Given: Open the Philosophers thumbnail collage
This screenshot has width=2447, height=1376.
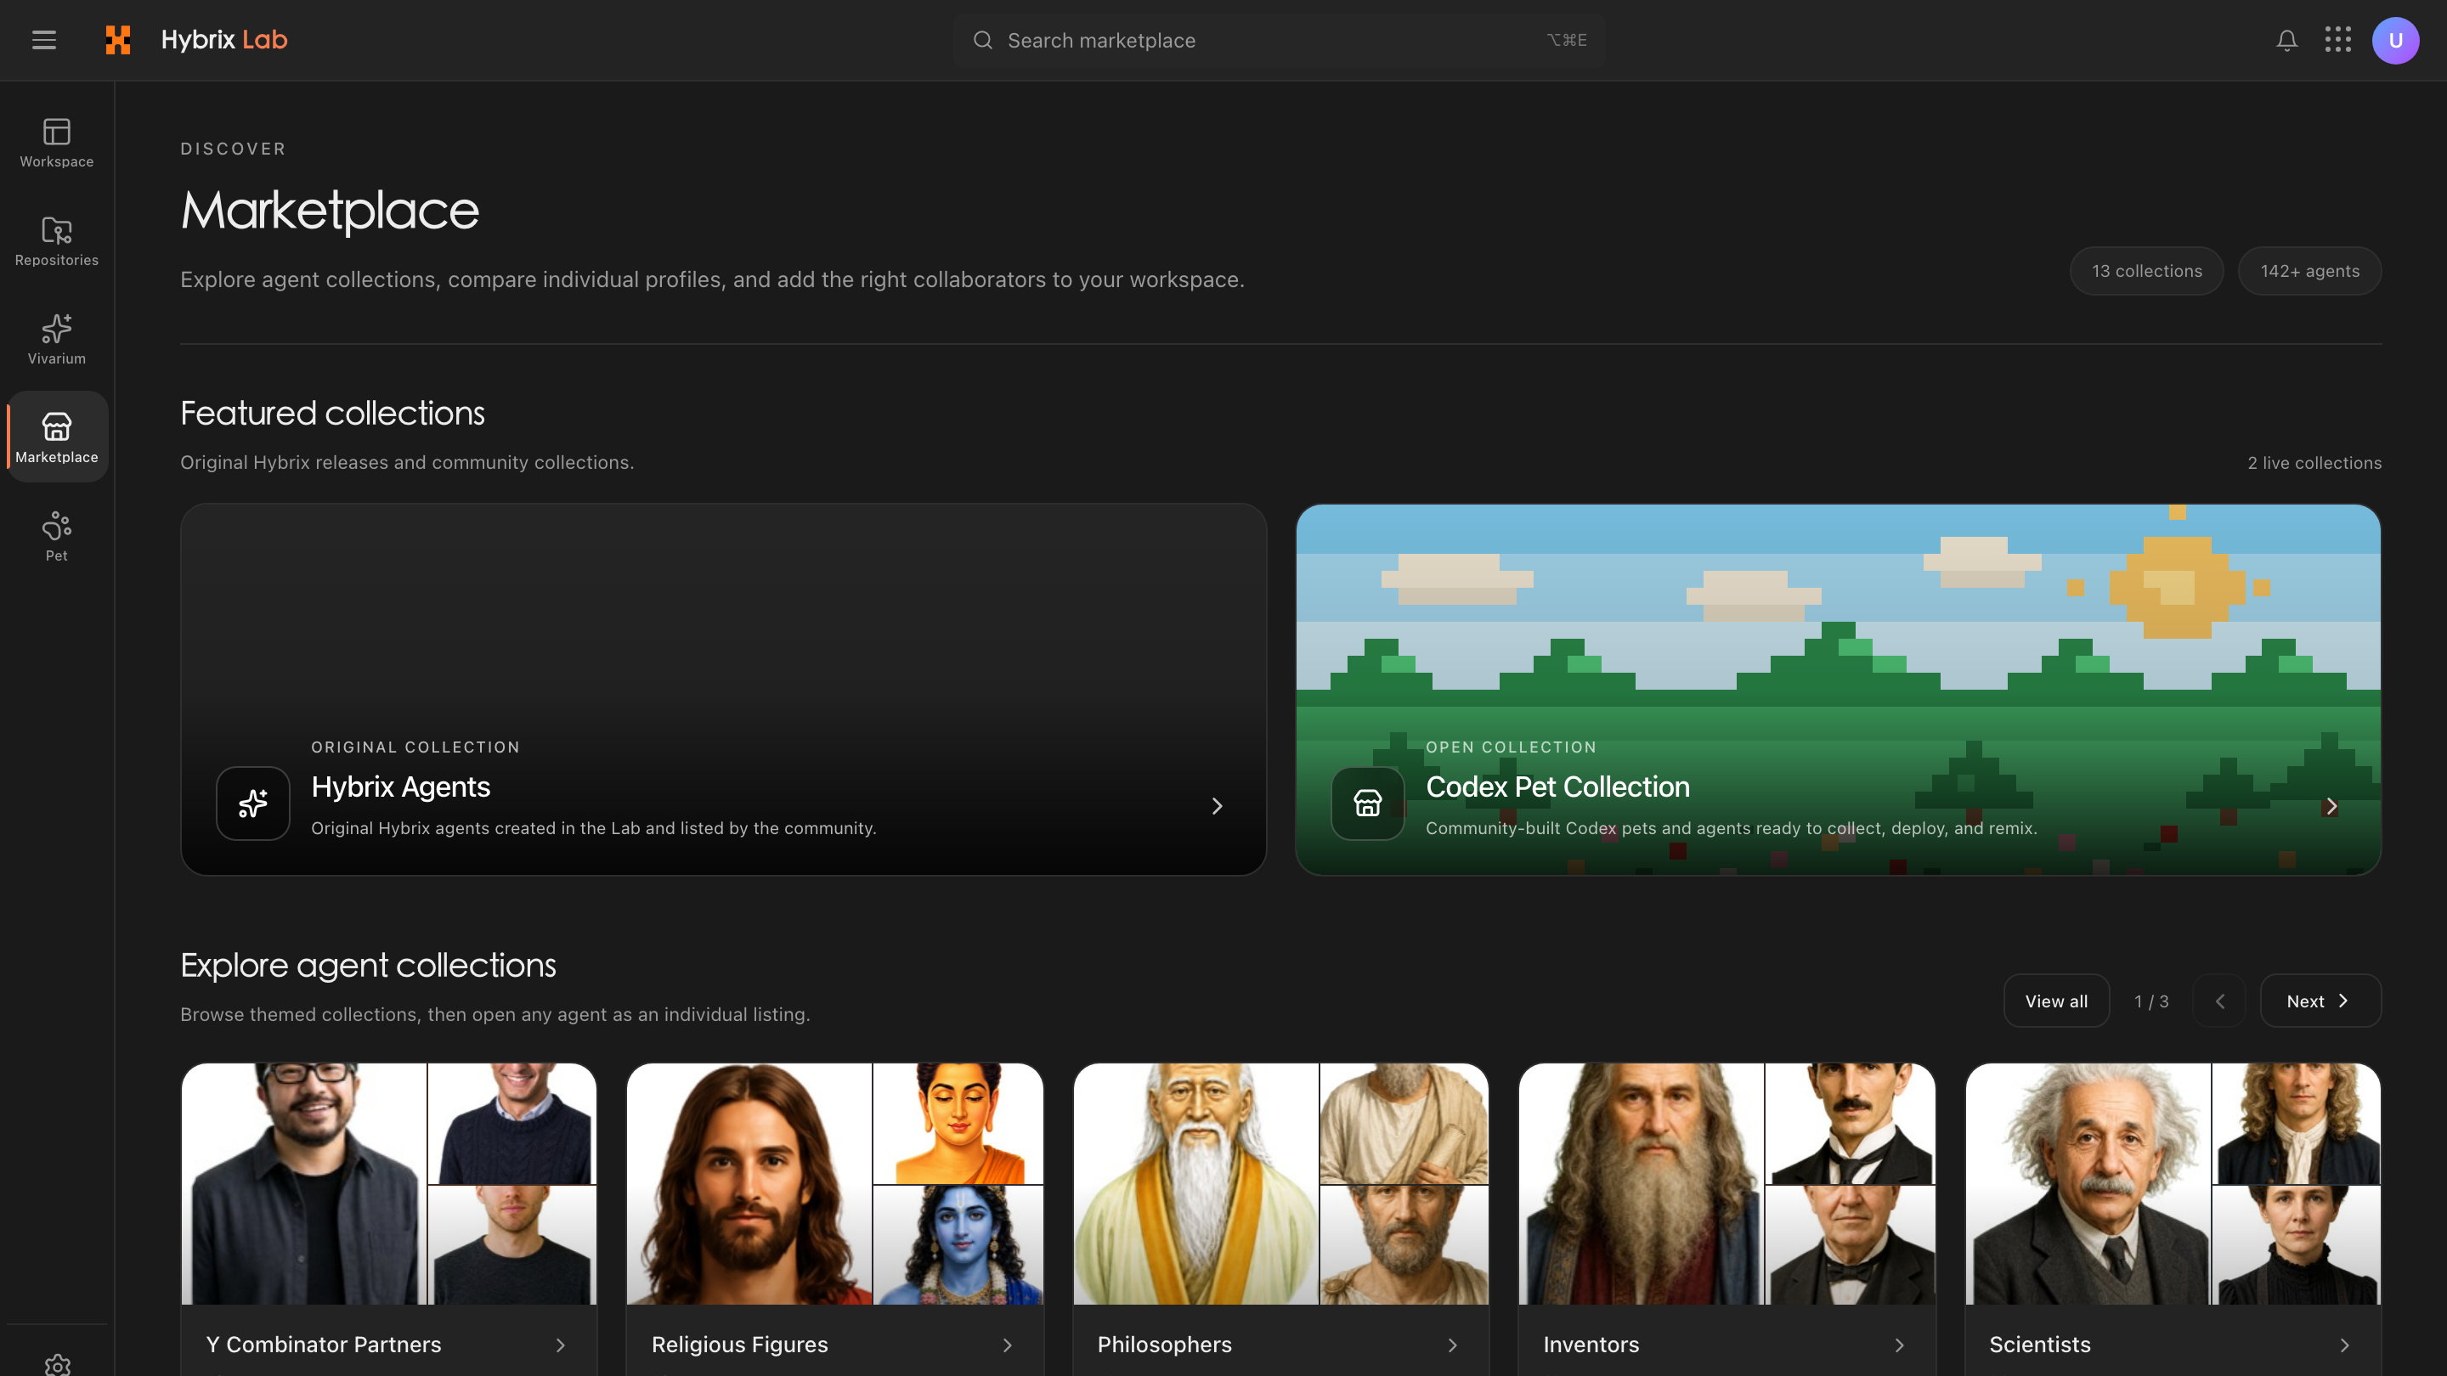Looking at the screenshot, I should coord(1280,1183).
